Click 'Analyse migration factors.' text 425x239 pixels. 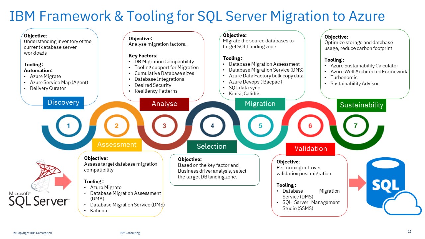coord(157,44)
